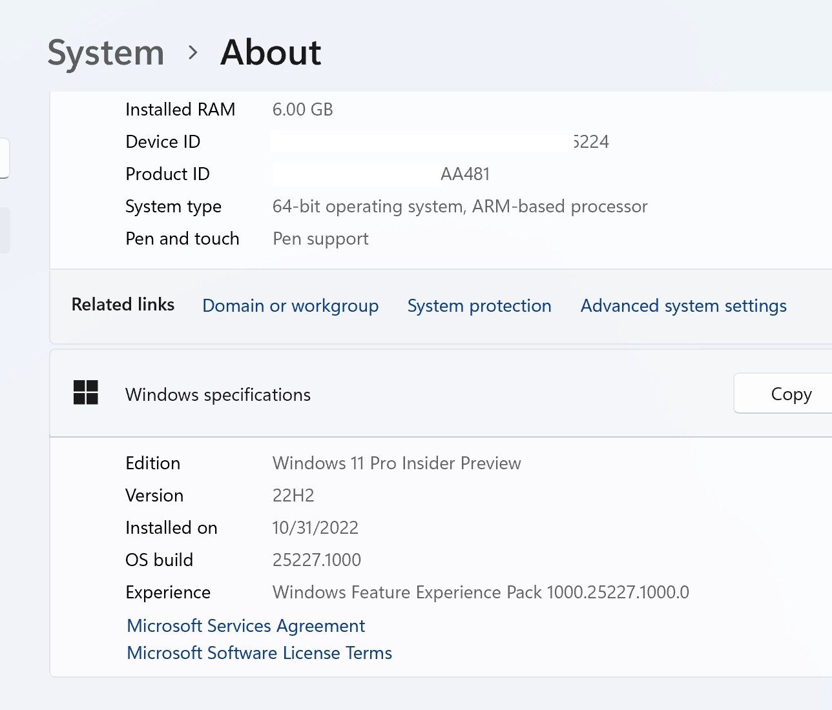Click the OS build number 25227.1000
Viewport: 832px width, 710px height.
[x=317, y=560]
